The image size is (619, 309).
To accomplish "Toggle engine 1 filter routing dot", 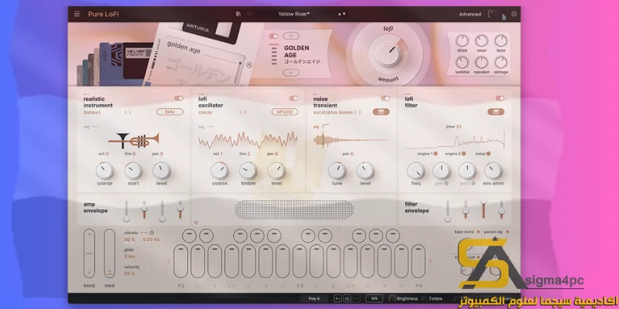I will click(436, 154).
